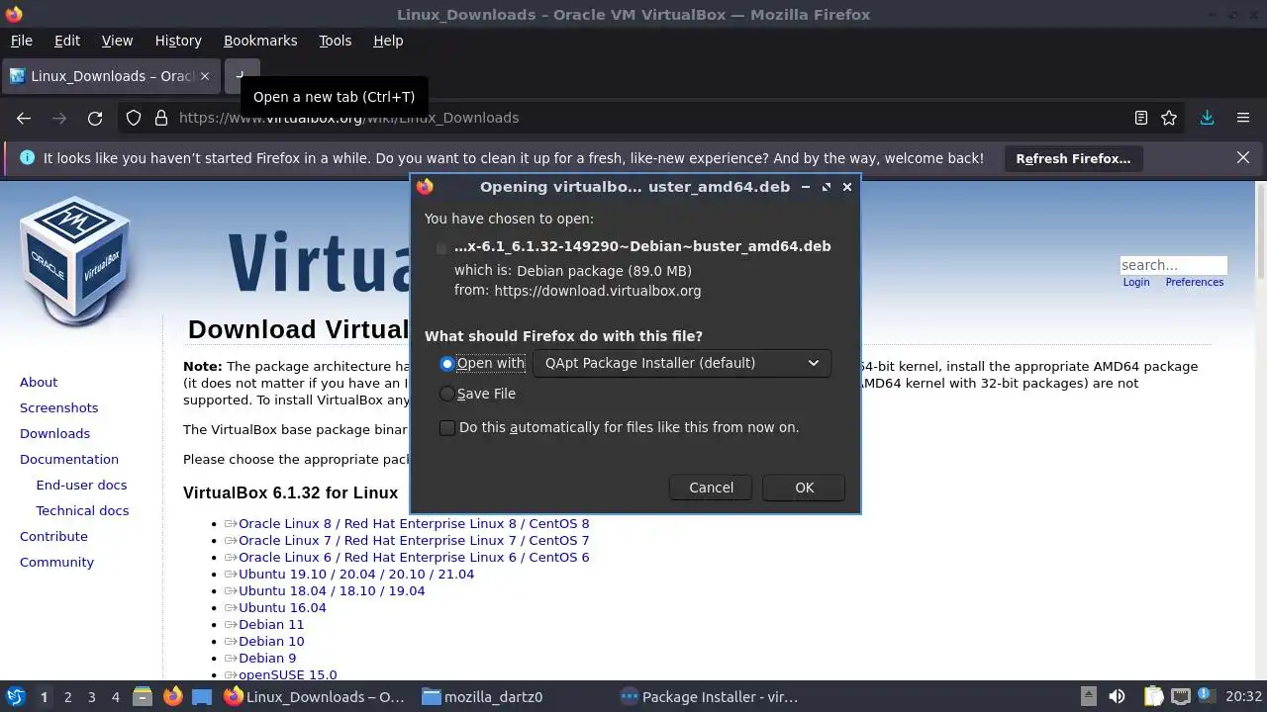
Task: Switch to mozilla_dartz0 taskbar window
Action: 483,696
